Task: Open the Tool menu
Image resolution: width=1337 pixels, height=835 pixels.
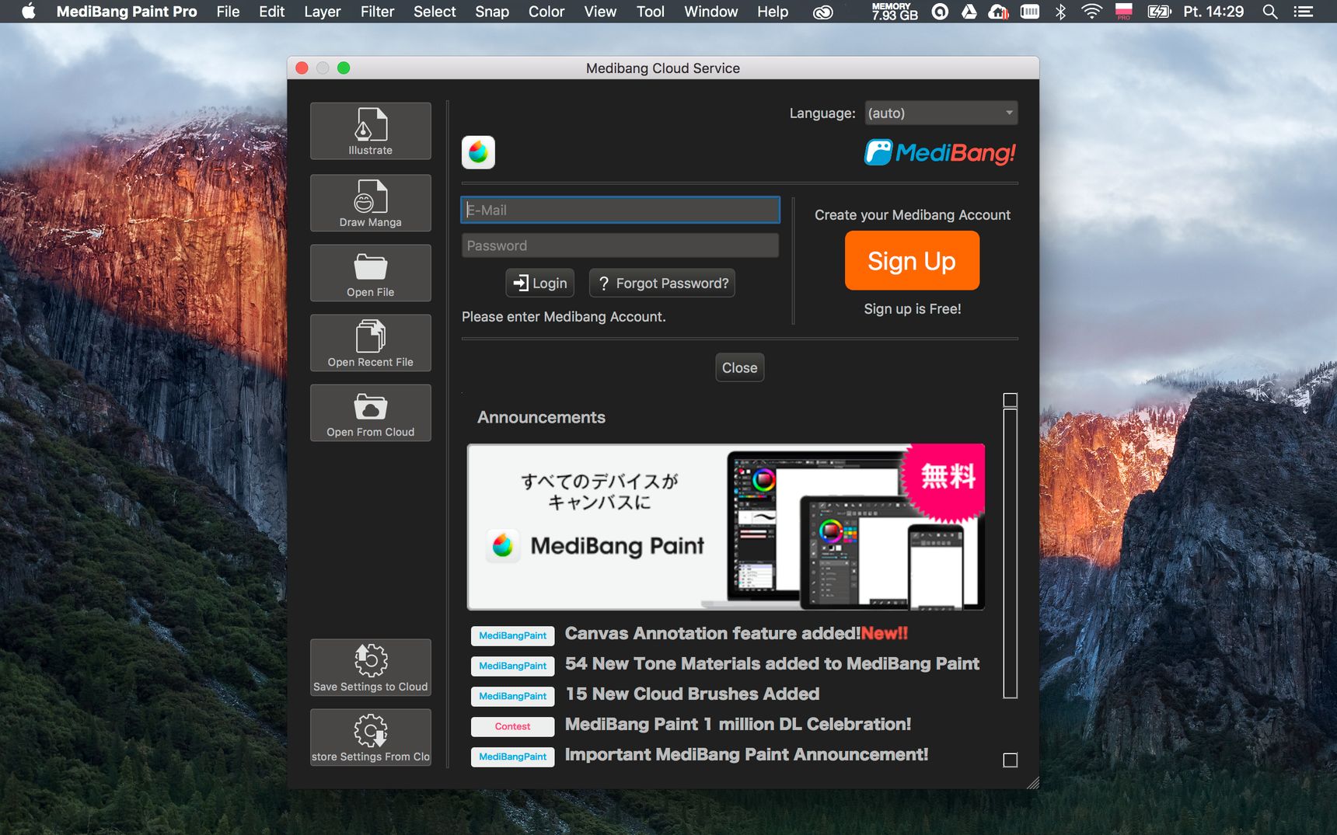Action: (x=650, y=12)
